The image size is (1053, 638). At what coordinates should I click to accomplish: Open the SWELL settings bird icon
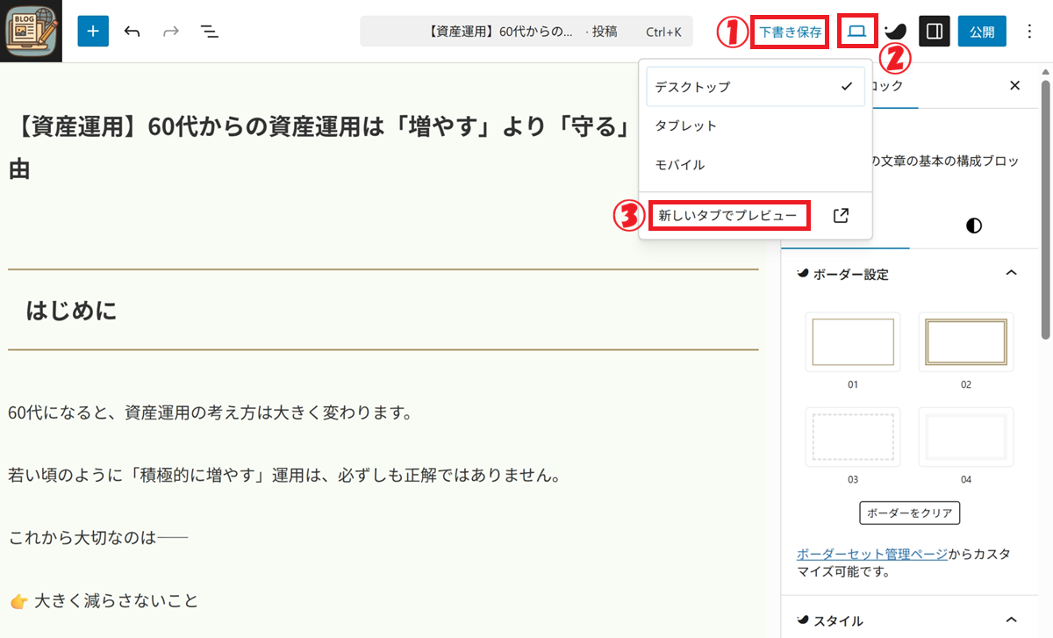(896, 32)
